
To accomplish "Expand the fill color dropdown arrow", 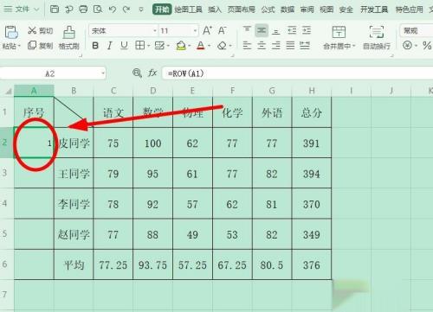I will pyautogui.click(x=190, y=46).
